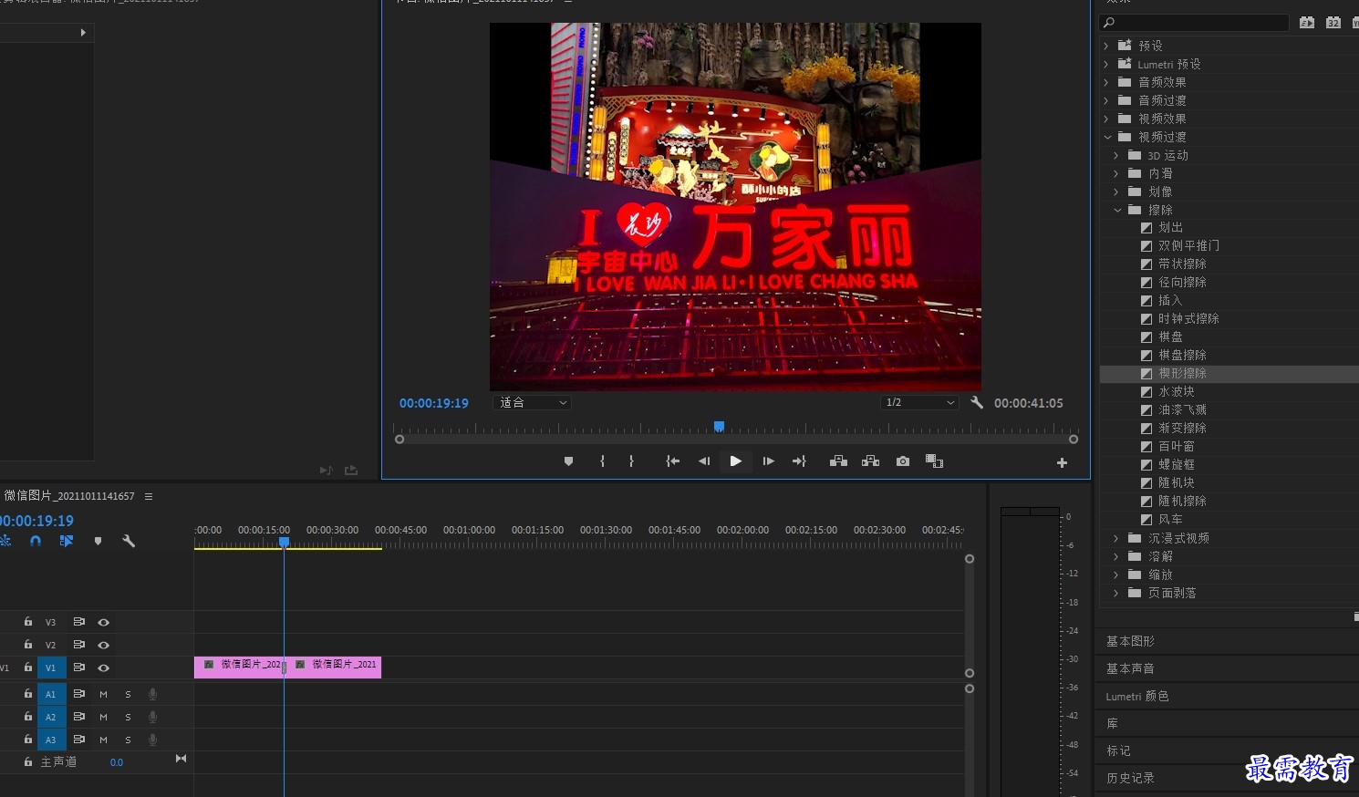The image size is (1359, 797).
Task: Select the 楔形擦除 transition
Action: point(1182,373)
